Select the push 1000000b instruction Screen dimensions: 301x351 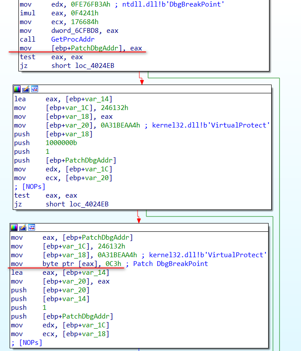(x=46, y=143)
